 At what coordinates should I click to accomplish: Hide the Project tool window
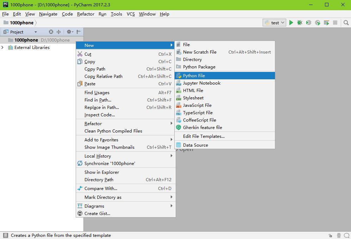(79, 32)
